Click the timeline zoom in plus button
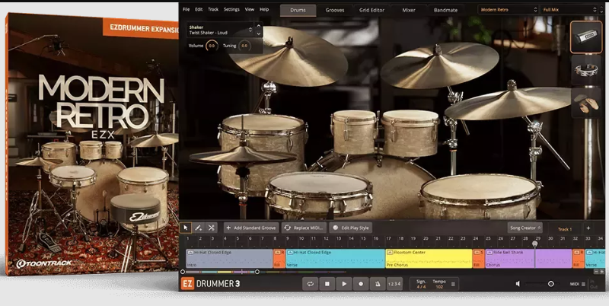This screenshot has width=609, height=306. (x=601, y=272)
